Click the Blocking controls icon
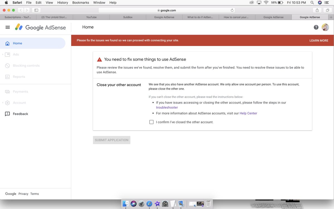 8,65
